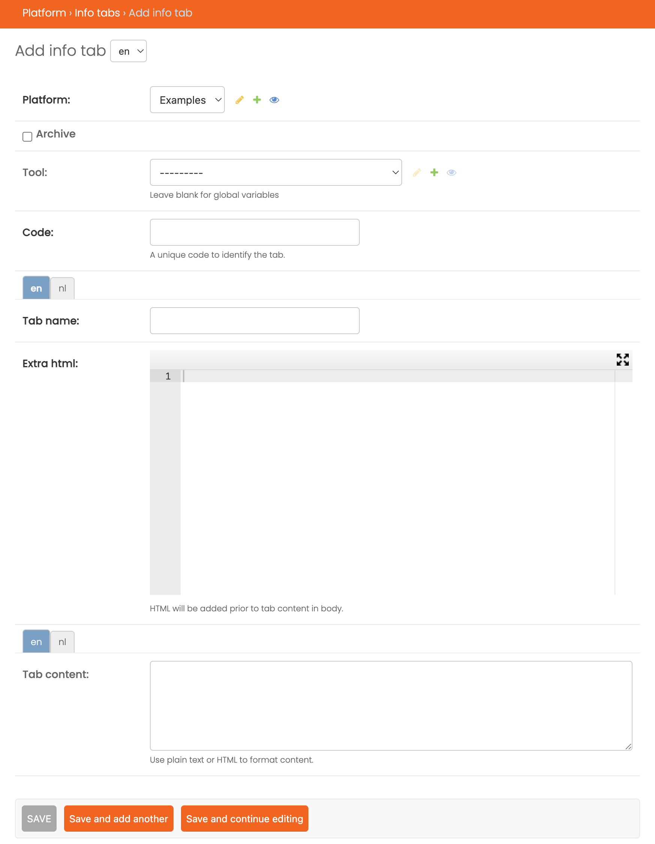
Task: Click the 'Leave blank for global variables' hint
Action: tap(214, 195)
